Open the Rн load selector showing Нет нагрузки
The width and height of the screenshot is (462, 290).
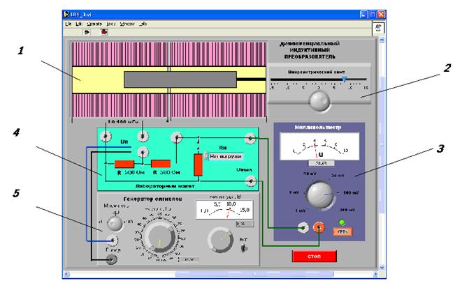(x=226, y=157)
